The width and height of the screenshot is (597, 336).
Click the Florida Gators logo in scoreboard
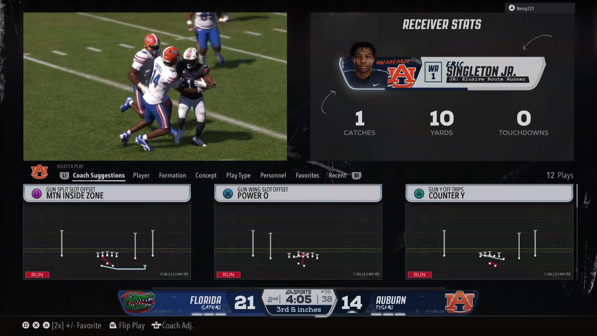point(138,302)
